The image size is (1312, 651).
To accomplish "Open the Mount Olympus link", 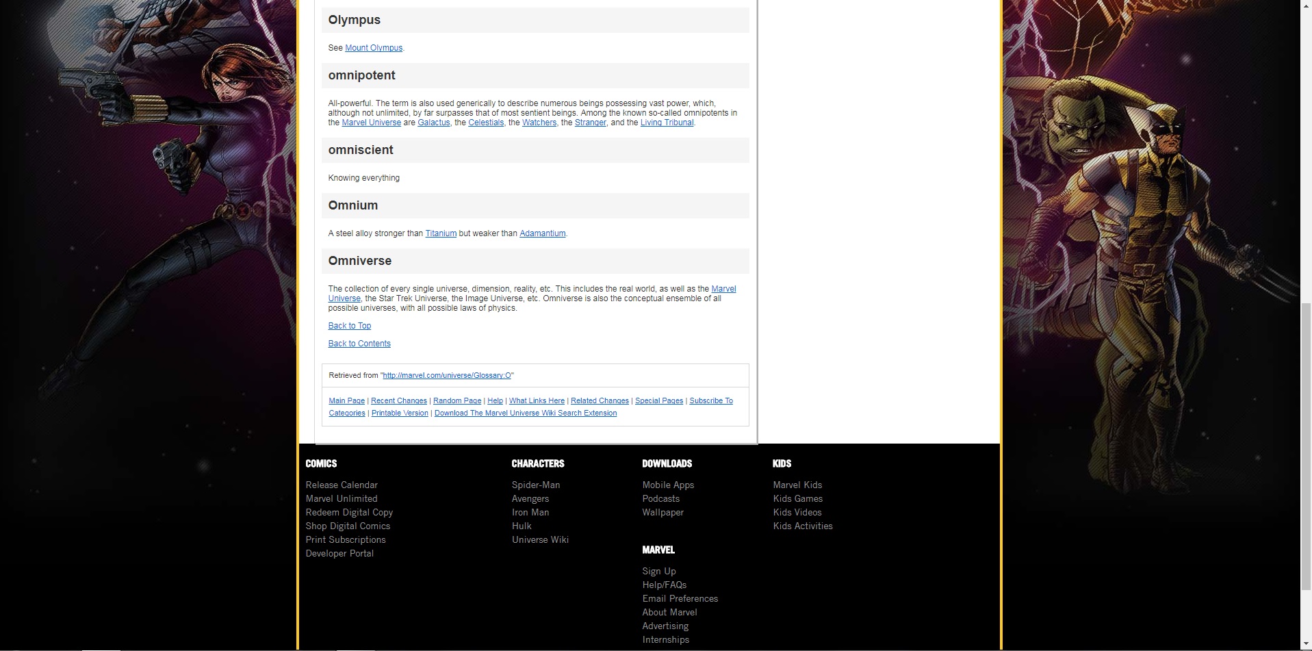I will pyautogui.click(x=374, y=48).
